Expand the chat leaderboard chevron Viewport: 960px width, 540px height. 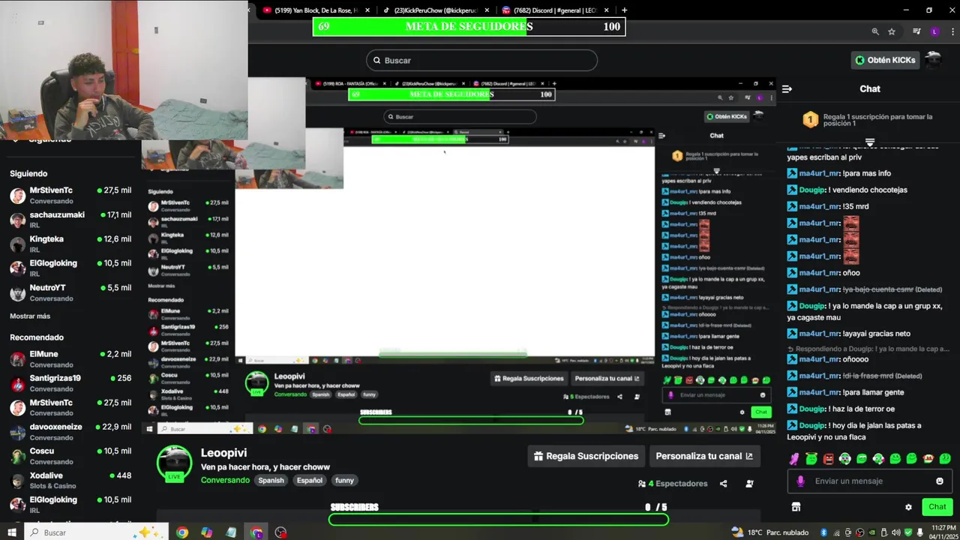click(x=870, y=142)
